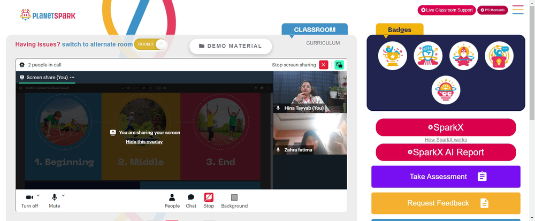Click Hide this overlay link
535x221 pixels.
click(x=144, y=142)
